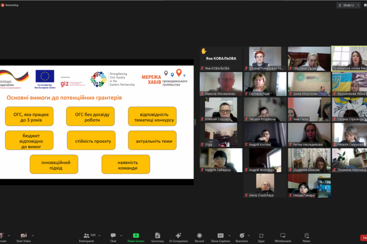Click the slide box 'ОГС без досвіду роботи'

click(x=90, y=116)
